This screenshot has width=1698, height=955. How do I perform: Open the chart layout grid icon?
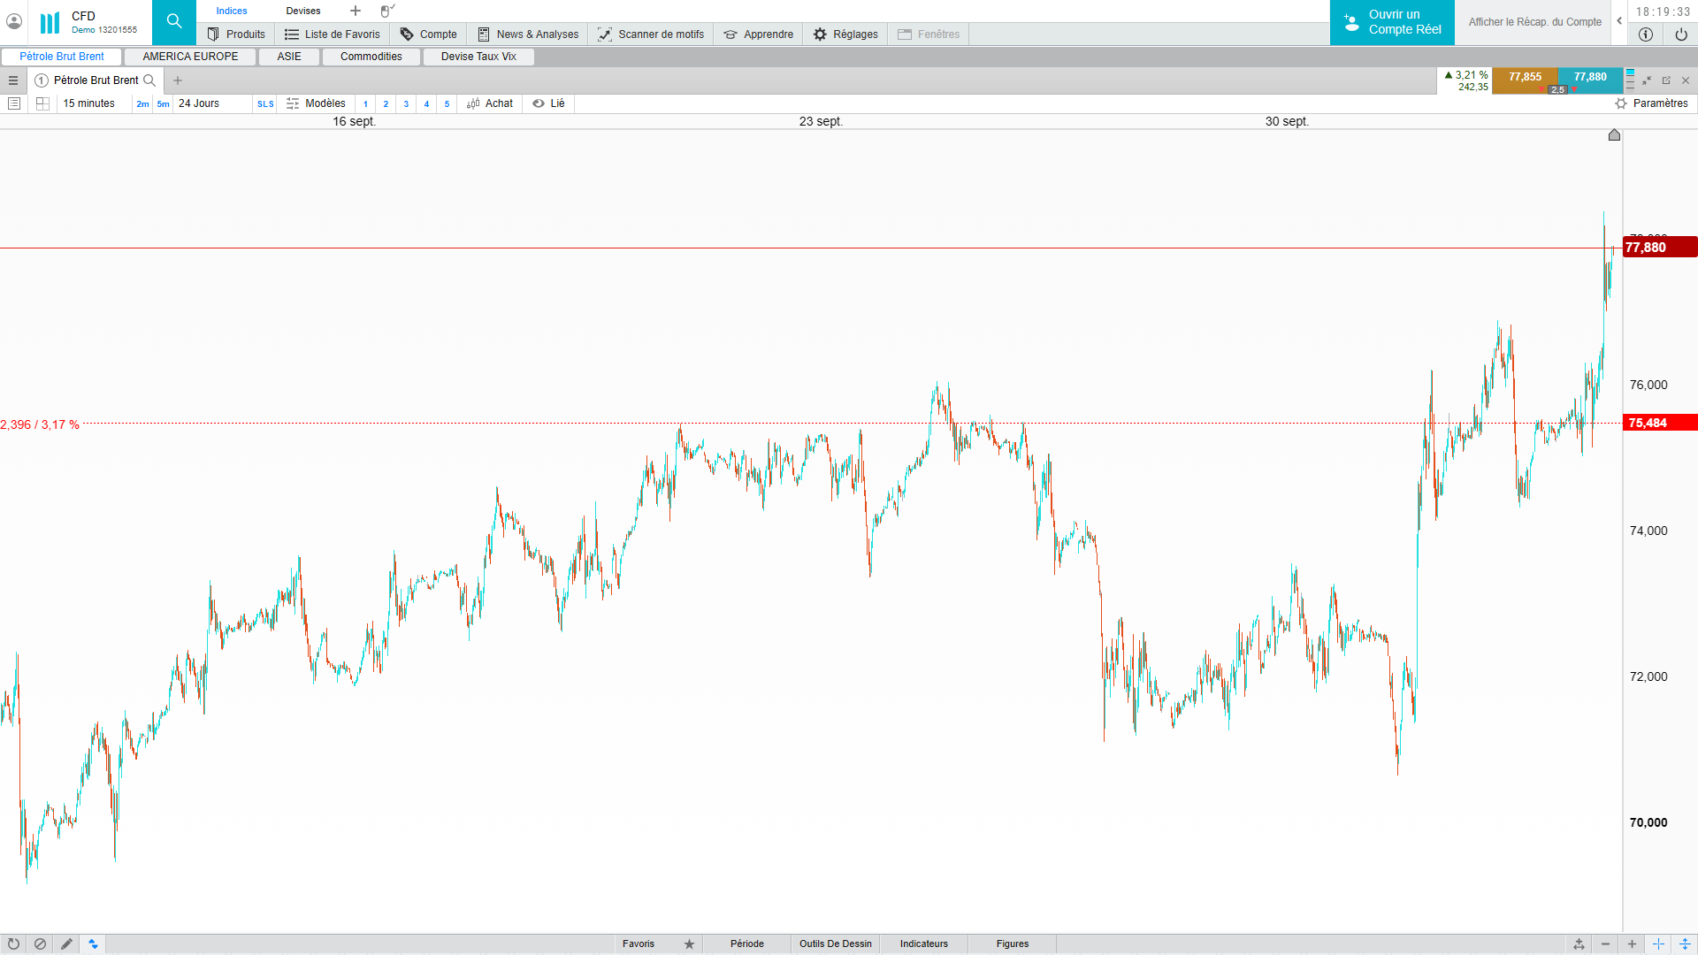(42, 103)
